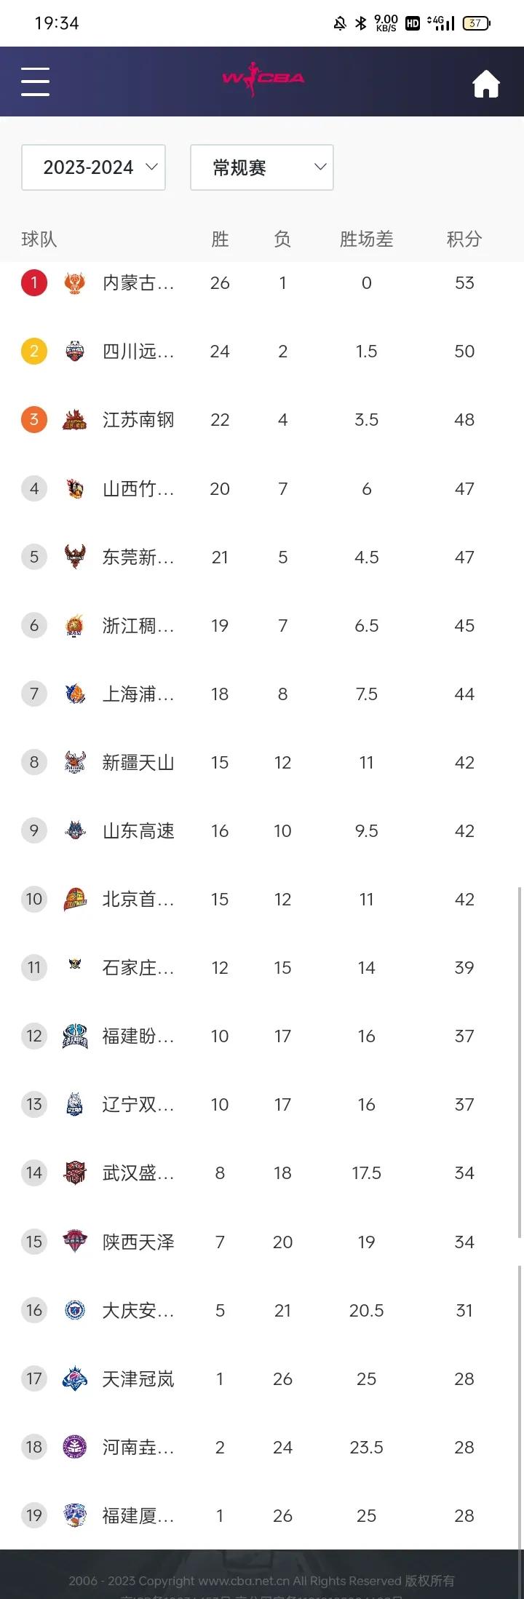The width and height of the screenshot is (524, 1599).
Task: Click the page scrollbar on right edge
Action: pos(520,1061)
